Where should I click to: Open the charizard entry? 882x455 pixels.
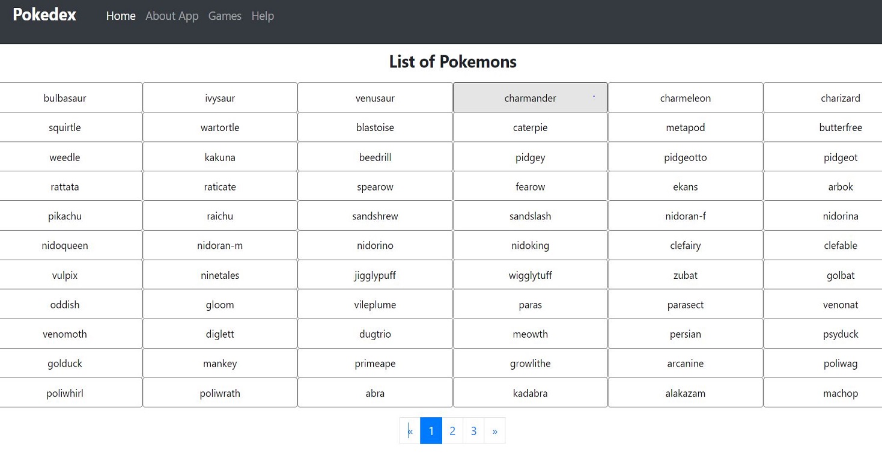click(x=841, y=97)
